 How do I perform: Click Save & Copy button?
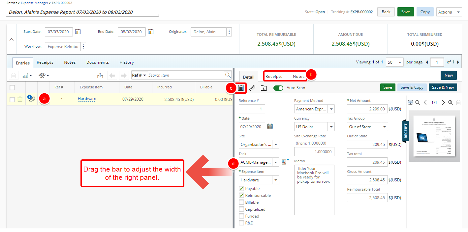click(x=412, y=87)
